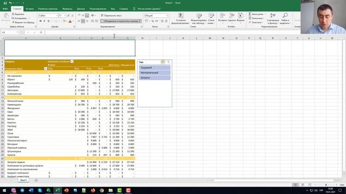Viewport: 346px width, 194px height.
Task: Click the Format cells (Формат) button
Action: (241, 19)
